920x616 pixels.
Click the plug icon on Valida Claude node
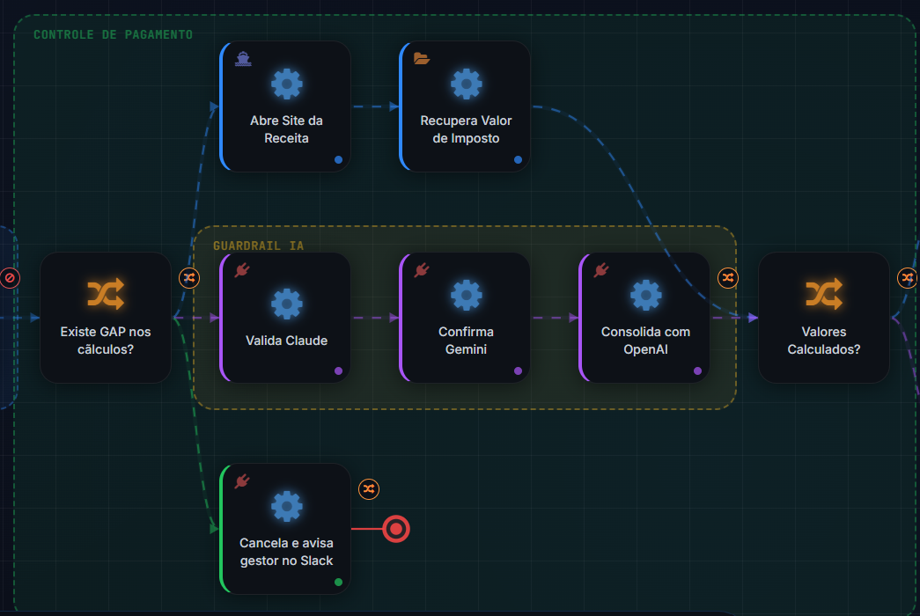[x=242, y=270]
